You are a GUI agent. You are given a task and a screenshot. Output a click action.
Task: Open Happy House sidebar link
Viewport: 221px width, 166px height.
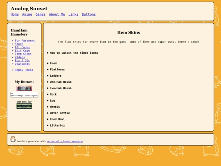(24, 70)
